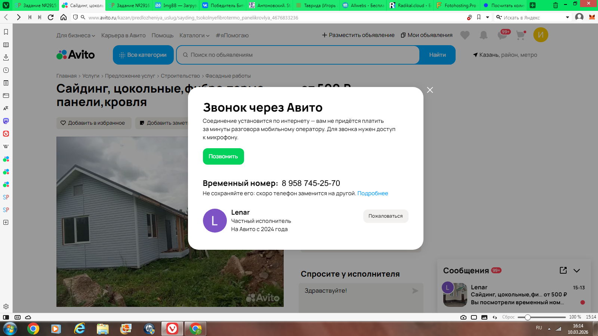The height and width of the screenshot is (336, 598).
Task: Click Добавить в избранное button
Action: coord(94,123)
